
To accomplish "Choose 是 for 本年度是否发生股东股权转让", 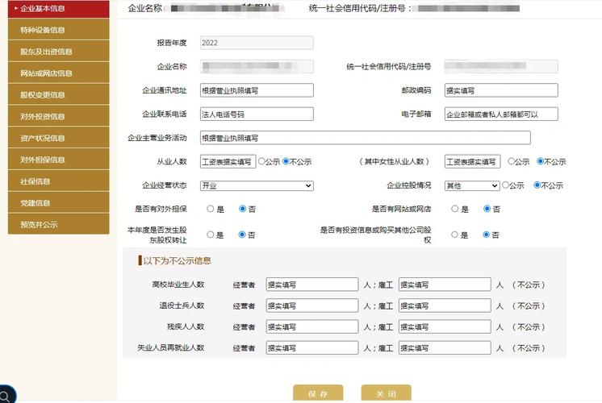I will tap(210, 235).
